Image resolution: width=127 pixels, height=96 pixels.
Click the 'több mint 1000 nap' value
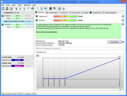click(65, 43)
